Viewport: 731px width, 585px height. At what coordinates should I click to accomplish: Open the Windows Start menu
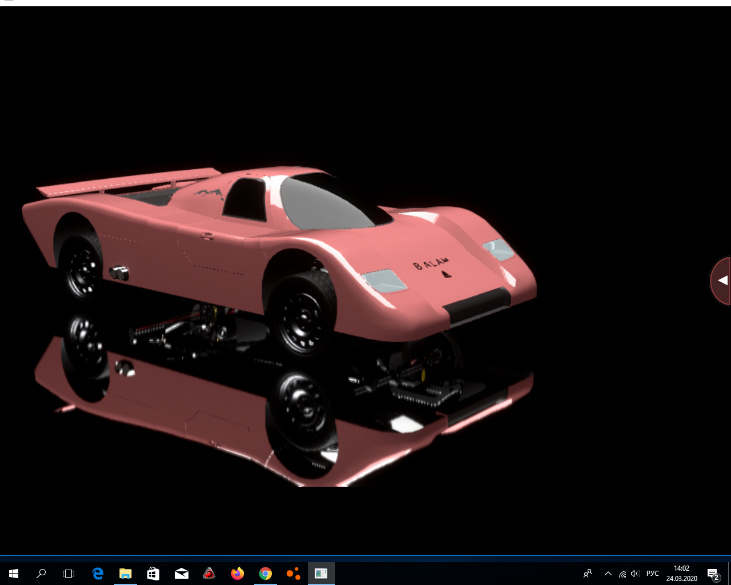tap(14, 573)
